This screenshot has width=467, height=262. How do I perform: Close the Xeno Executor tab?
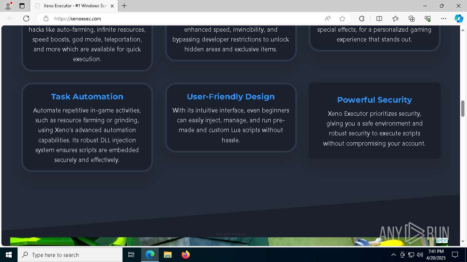(112, 6)
